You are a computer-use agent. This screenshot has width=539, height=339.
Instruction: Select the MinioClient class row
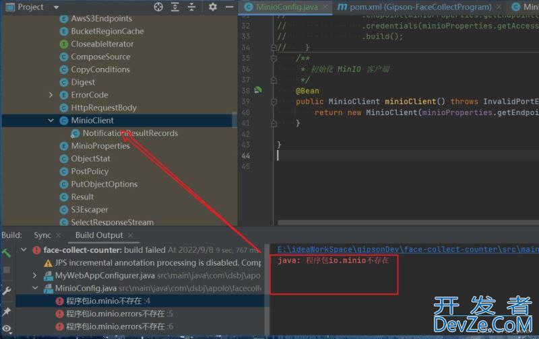pos(117,120)
